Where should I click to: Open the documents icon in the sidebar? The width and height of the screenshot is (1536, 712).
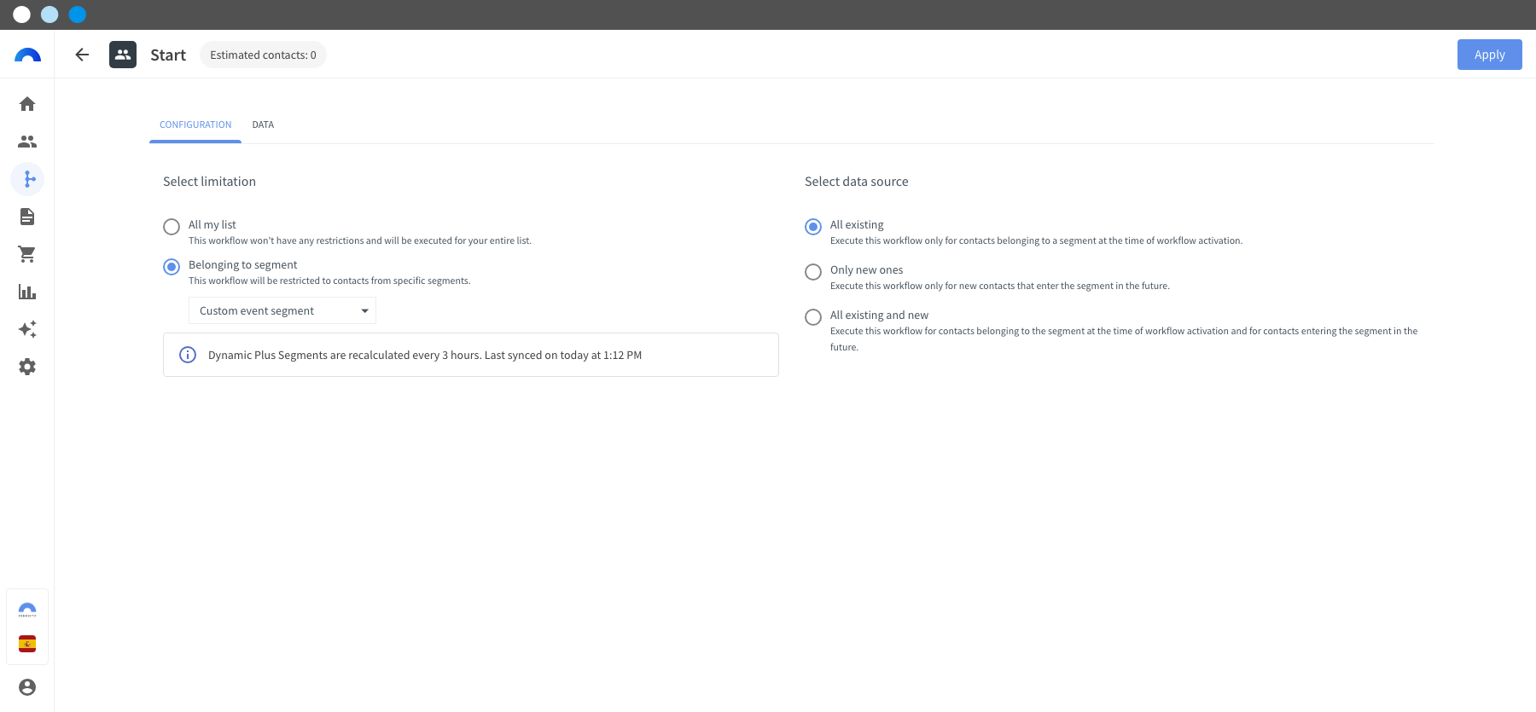[x=27, y=217]
